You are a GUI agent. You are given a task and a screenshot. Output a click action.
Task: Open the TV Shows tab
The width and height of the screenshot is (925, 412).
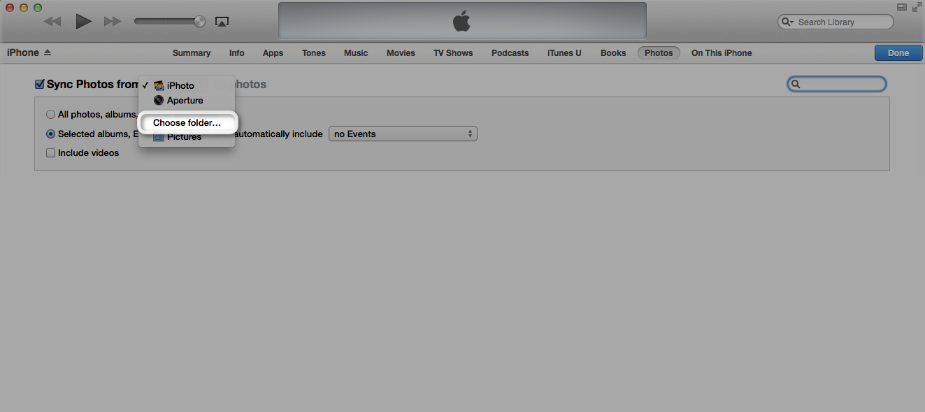[x=453, y=53]
